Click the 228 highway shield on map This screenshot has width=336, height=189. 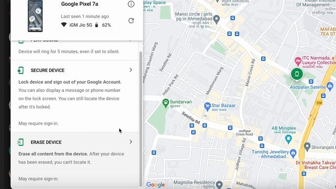(x=319, y=103)
